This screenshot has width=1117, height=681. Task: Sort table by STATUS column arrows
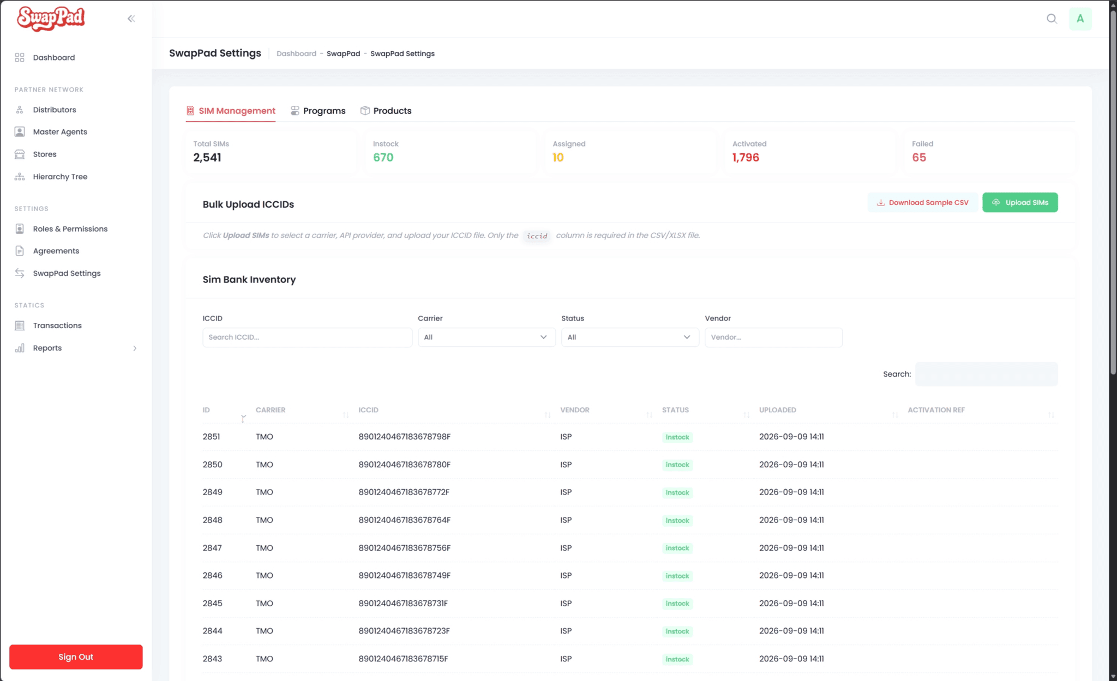747,415
